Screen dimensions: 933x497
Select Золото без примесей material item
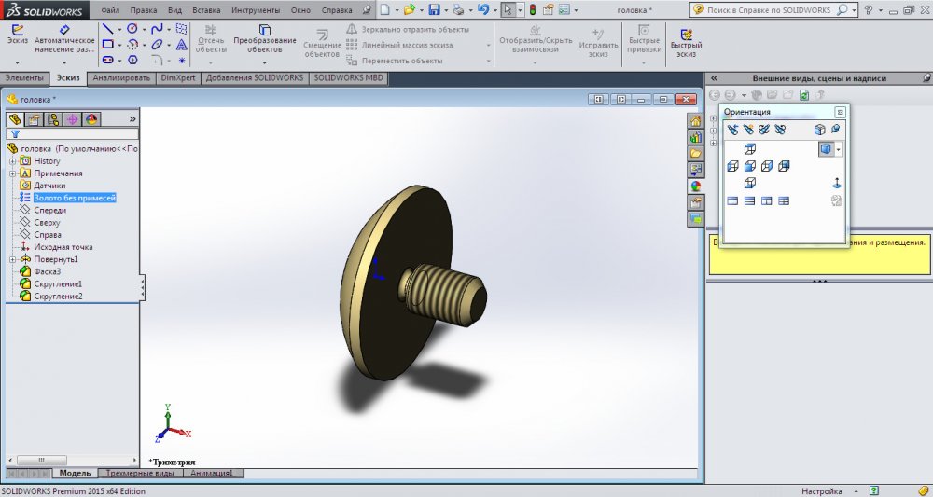tap(74, 198)
